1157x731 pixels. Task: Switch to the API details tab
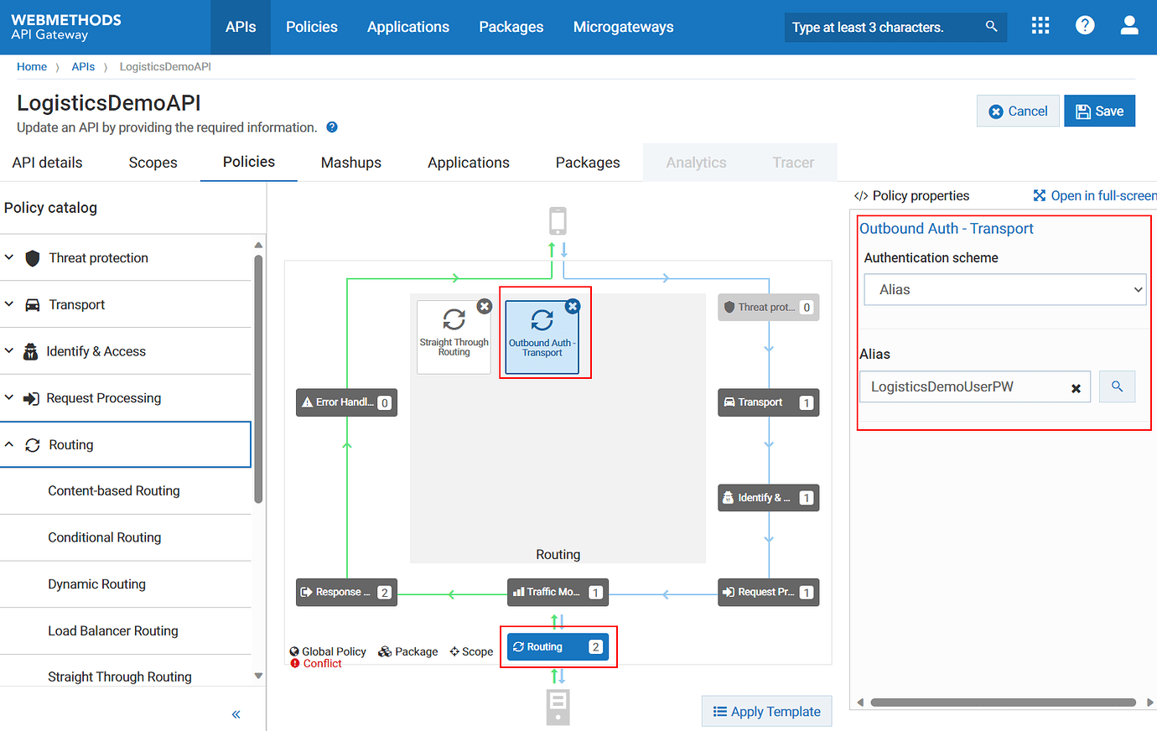tap(47, 163)
